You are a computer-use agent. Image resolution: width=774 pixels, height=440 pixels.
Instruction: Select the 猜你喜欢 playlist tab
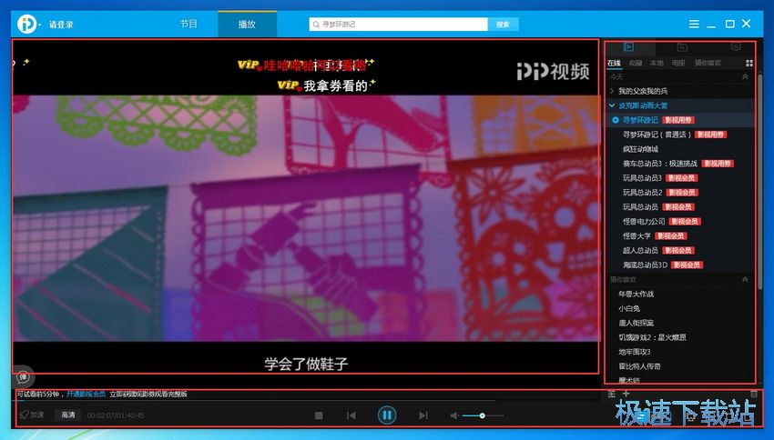point(708,63)
